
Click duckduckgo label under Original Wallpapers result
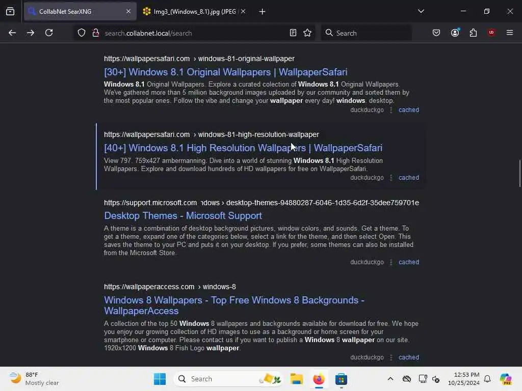367,110
